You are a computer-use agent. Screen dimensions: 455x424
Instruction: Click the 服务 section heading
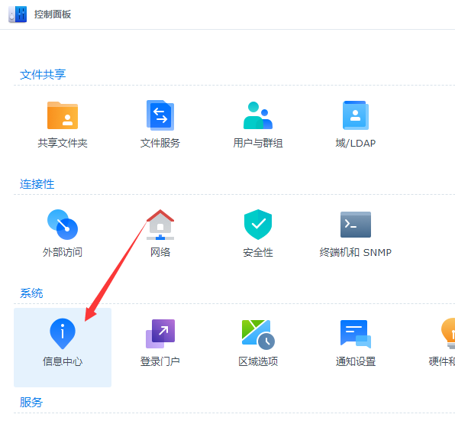click(31, 402)
